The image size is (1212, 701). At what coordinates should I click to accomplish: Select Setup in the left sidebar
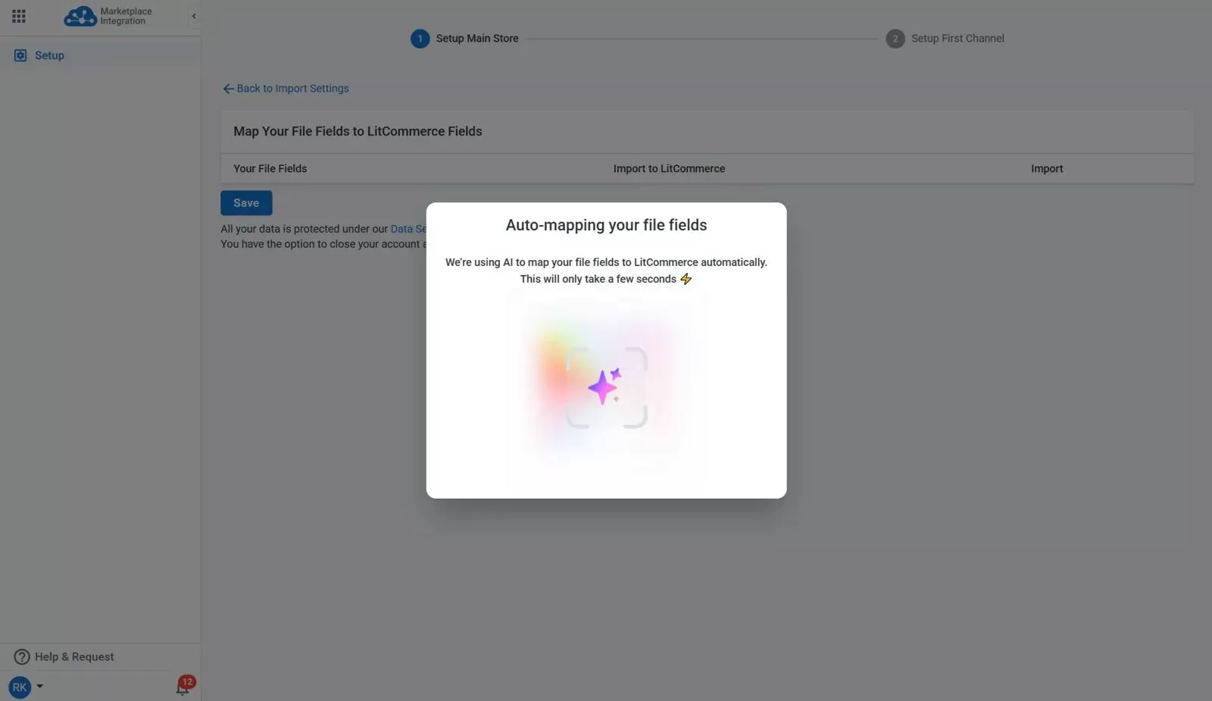click(x=48, y=55)
